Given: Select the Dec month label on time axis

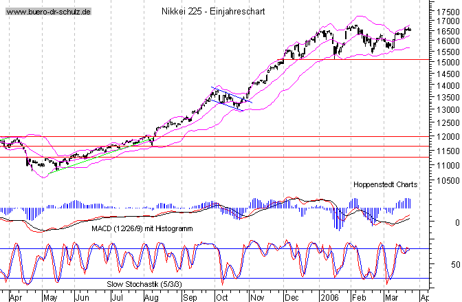Looking at the screenshot, I should coord(291,296).
